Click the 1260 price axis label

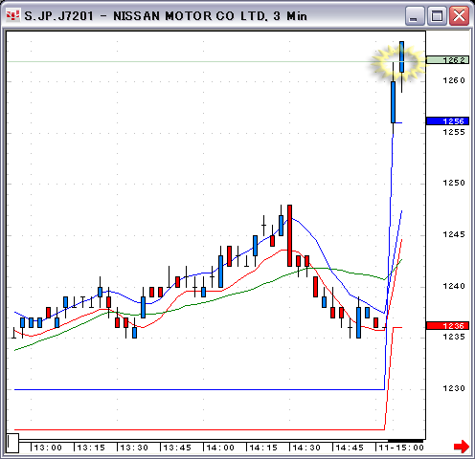(x=454, y=80)
